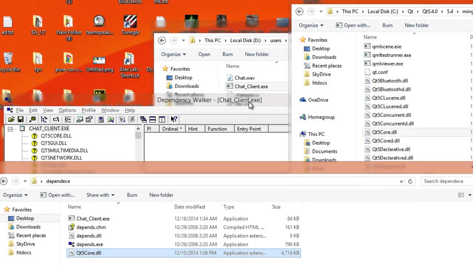Select QT5GUI.DLL in module tree

tap(54, 143)
